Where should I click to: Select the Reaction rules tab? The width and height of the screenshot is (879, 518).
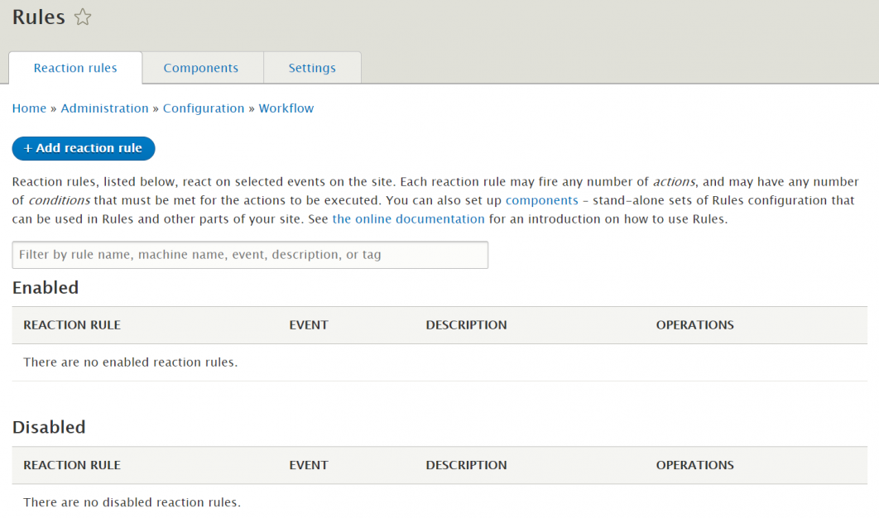(74, 68)
